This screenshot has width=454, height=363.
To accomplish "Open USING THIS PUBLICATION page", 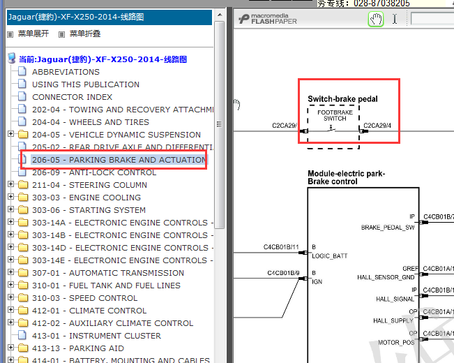I will (x=86, y=84).
